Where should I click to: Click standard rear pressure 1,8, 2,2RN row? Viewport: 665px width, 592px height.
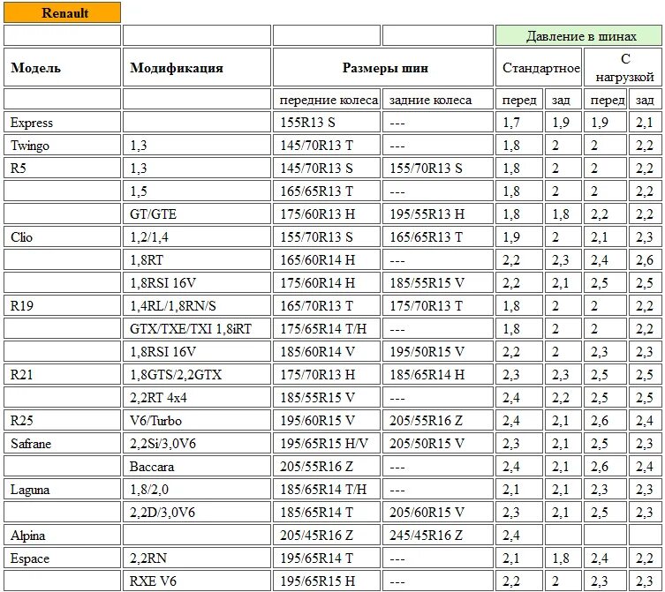[x=563, y=558]
